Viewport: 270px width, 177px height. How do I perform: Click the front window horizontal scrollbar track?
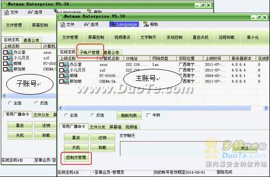pos(157,108)
